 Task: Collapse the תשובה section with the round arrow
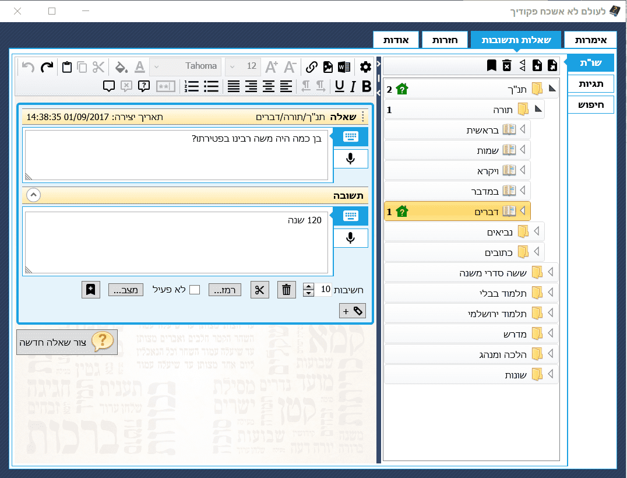[x=34, y=195]
